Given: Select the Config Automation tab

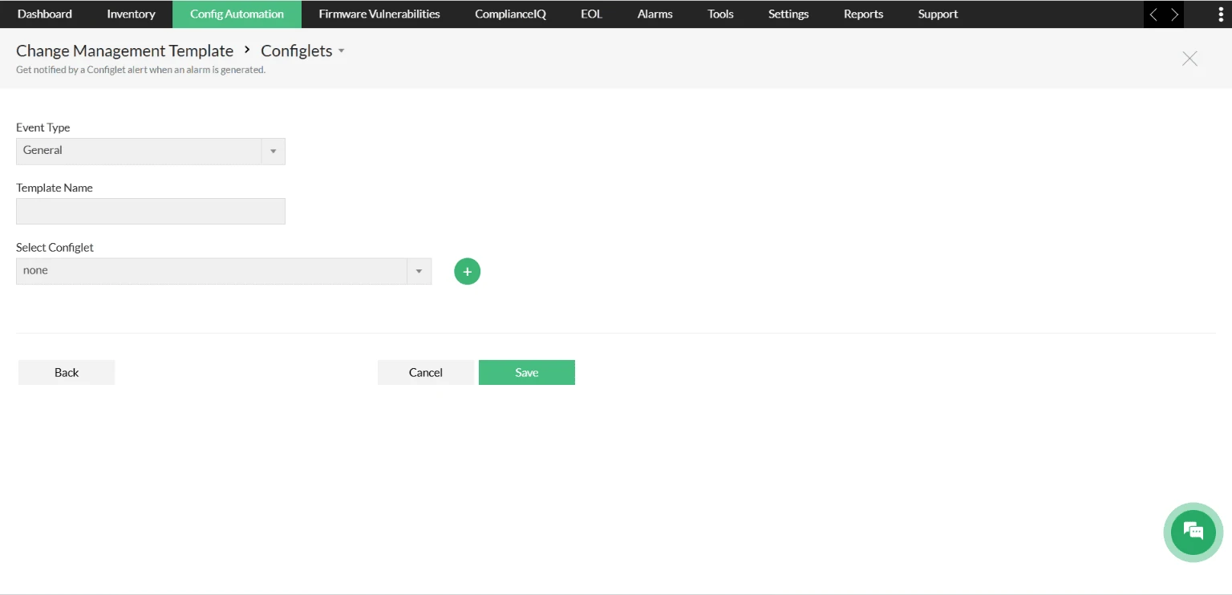Looking at the screenshot, I should (237, 14).
